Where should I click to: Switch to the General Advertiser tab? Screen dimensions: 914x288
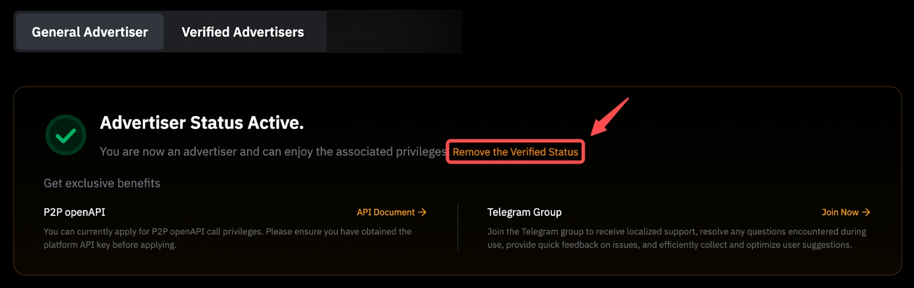click(90, 32)
